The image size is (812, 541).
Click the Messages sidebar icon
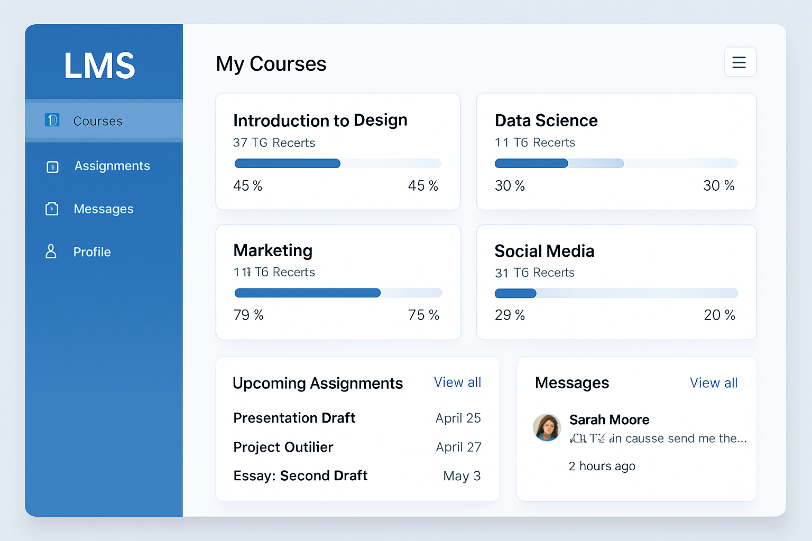(x=52, y=209)
